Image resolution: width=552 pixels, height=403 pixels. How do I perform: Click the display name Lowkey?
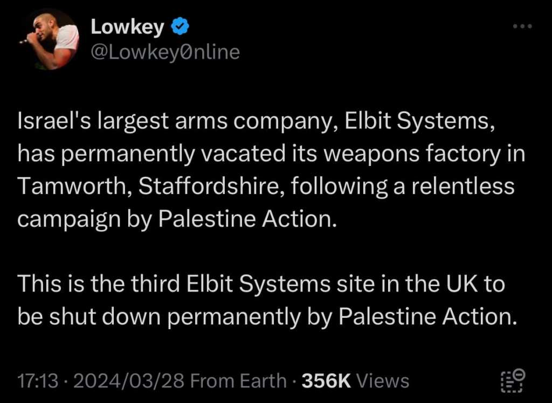pyautogui.click(x=127, y=26)
